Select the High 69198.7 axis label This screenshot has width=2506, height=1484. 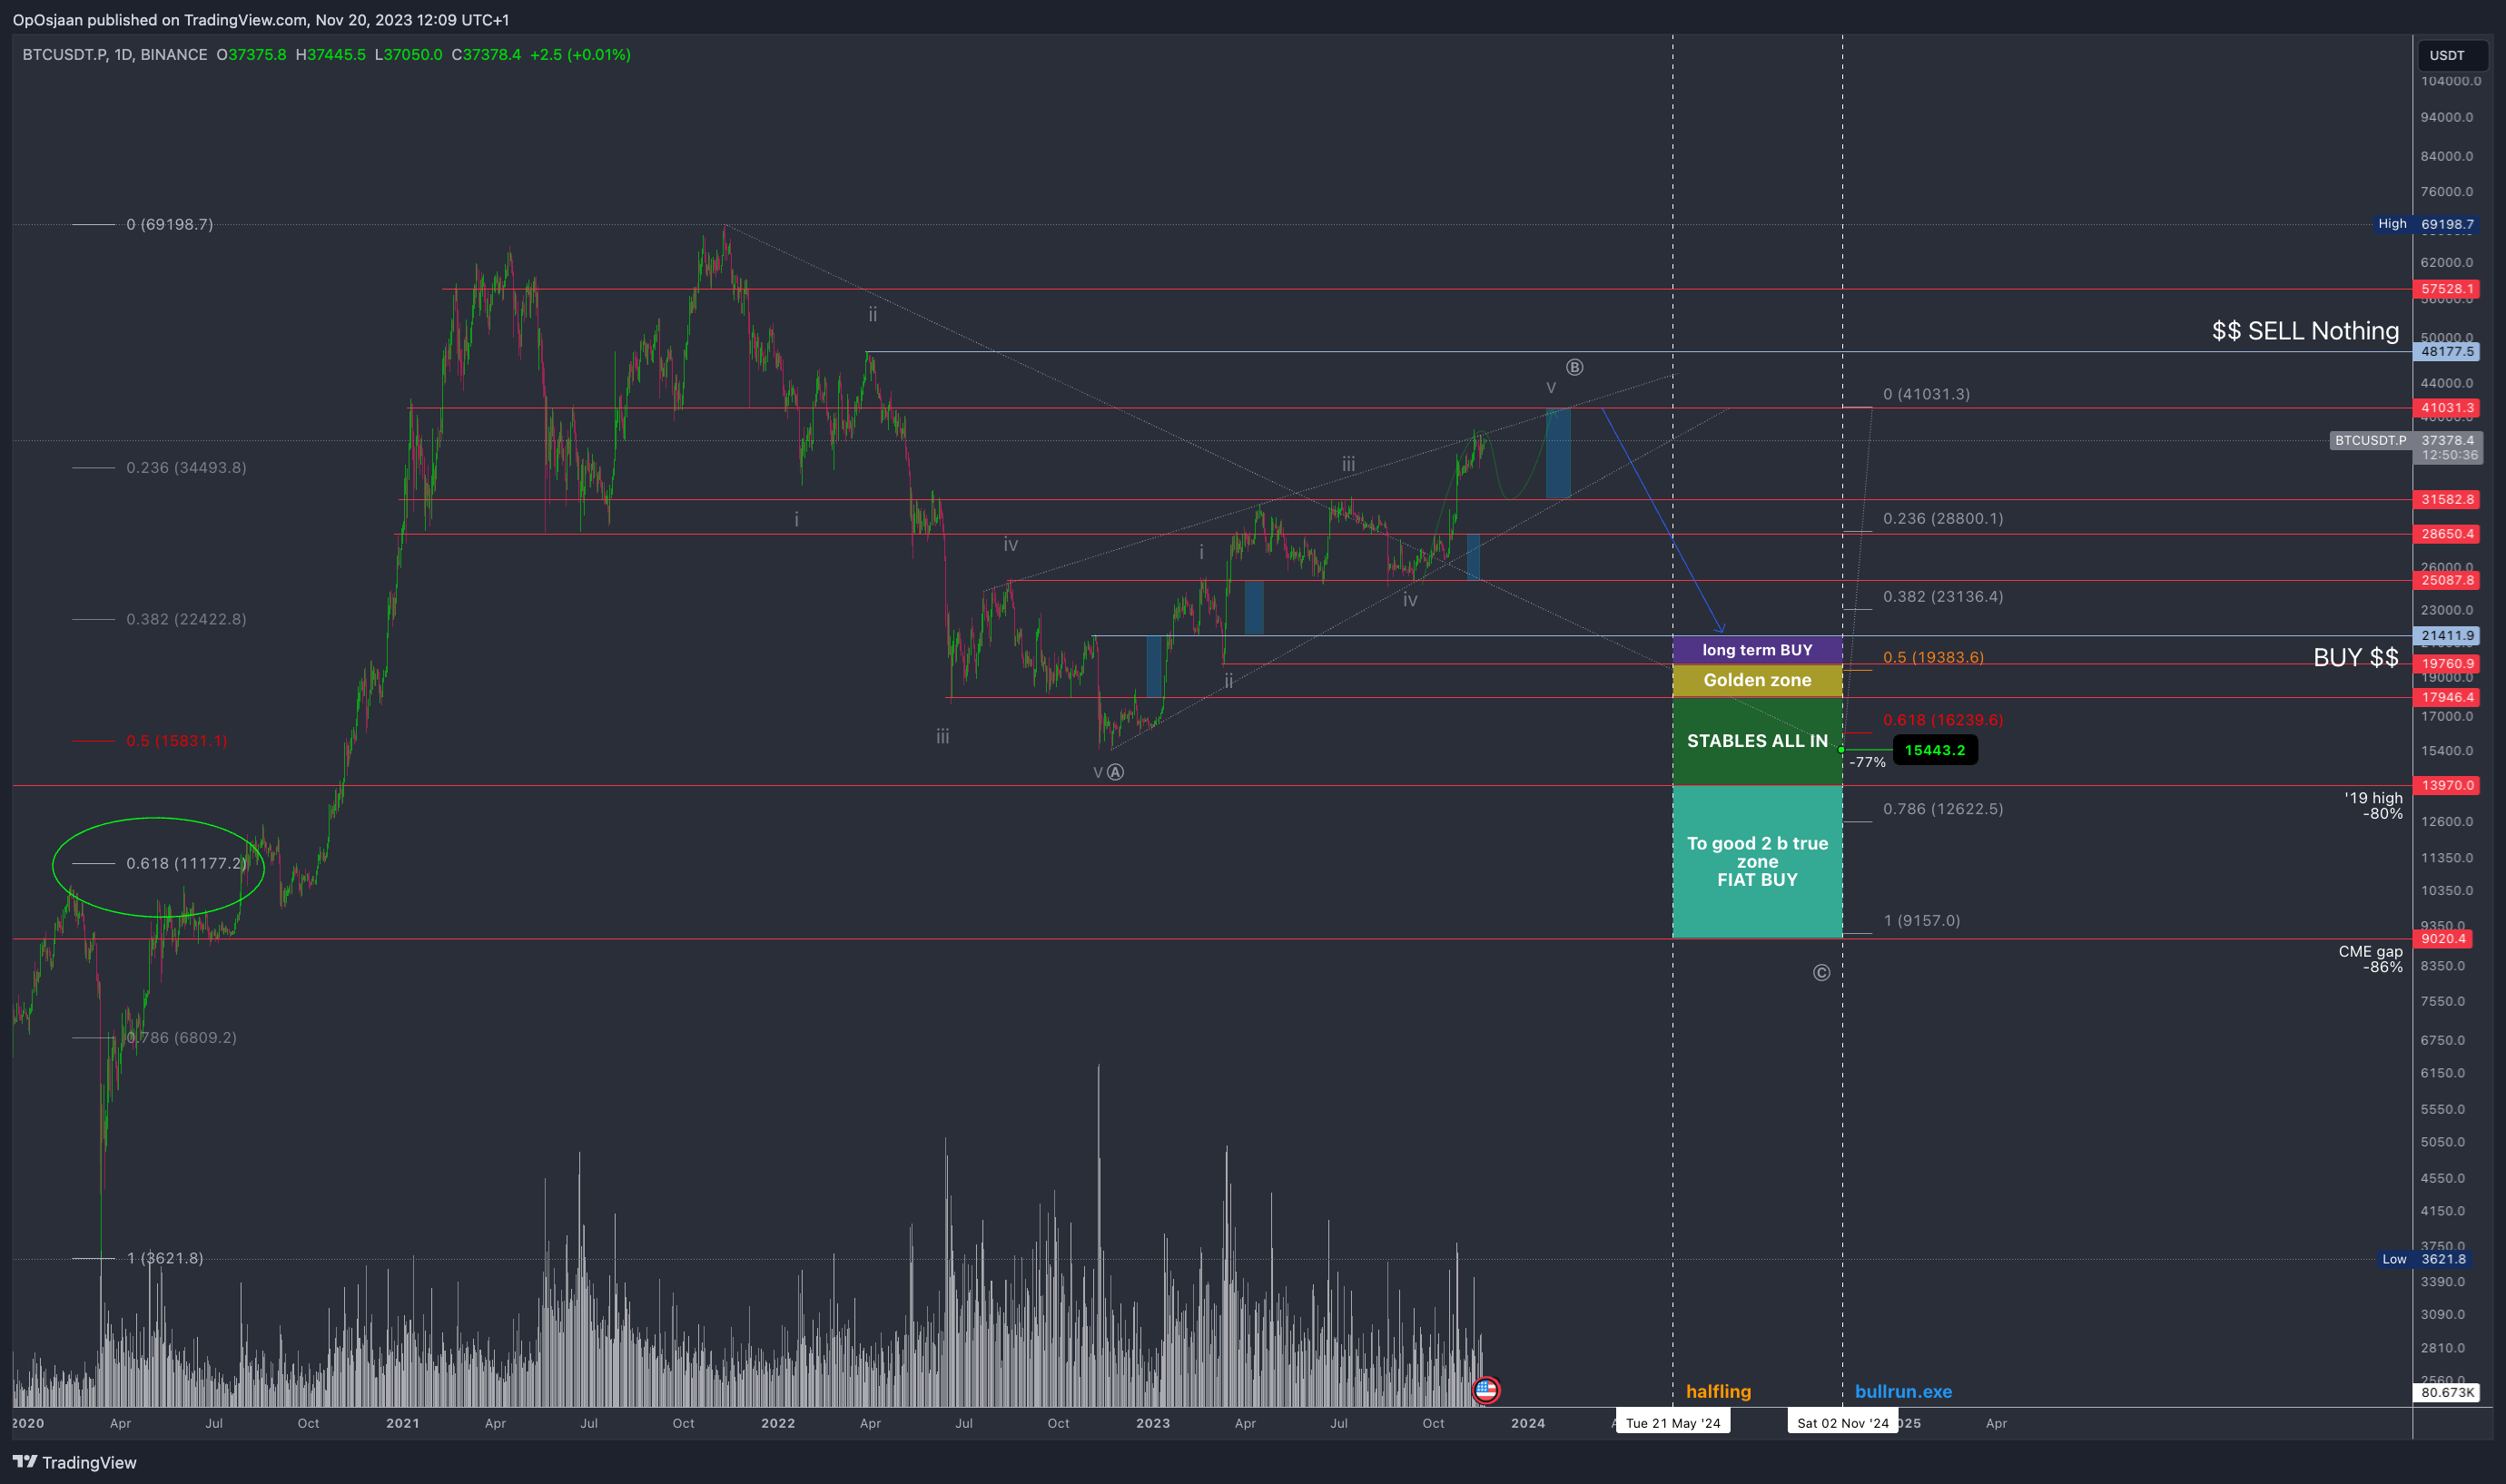click(x=2428, y=224)
